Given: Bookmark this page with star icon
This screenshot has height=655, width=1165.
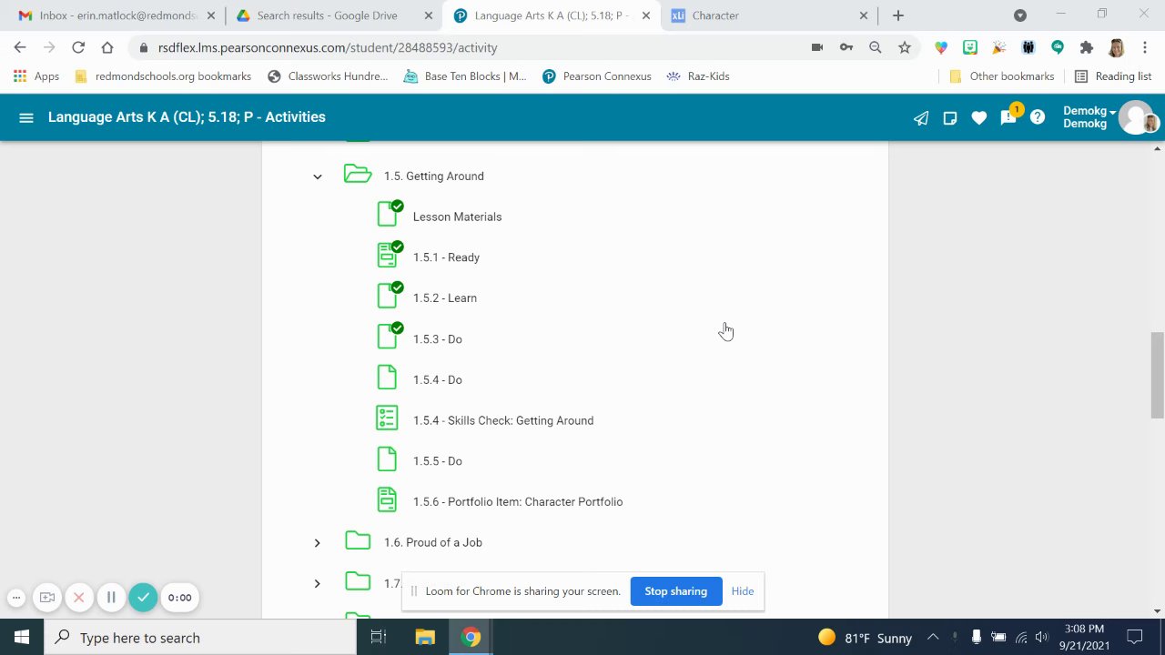Looking at the screenshot, I should tap(904, 47).
